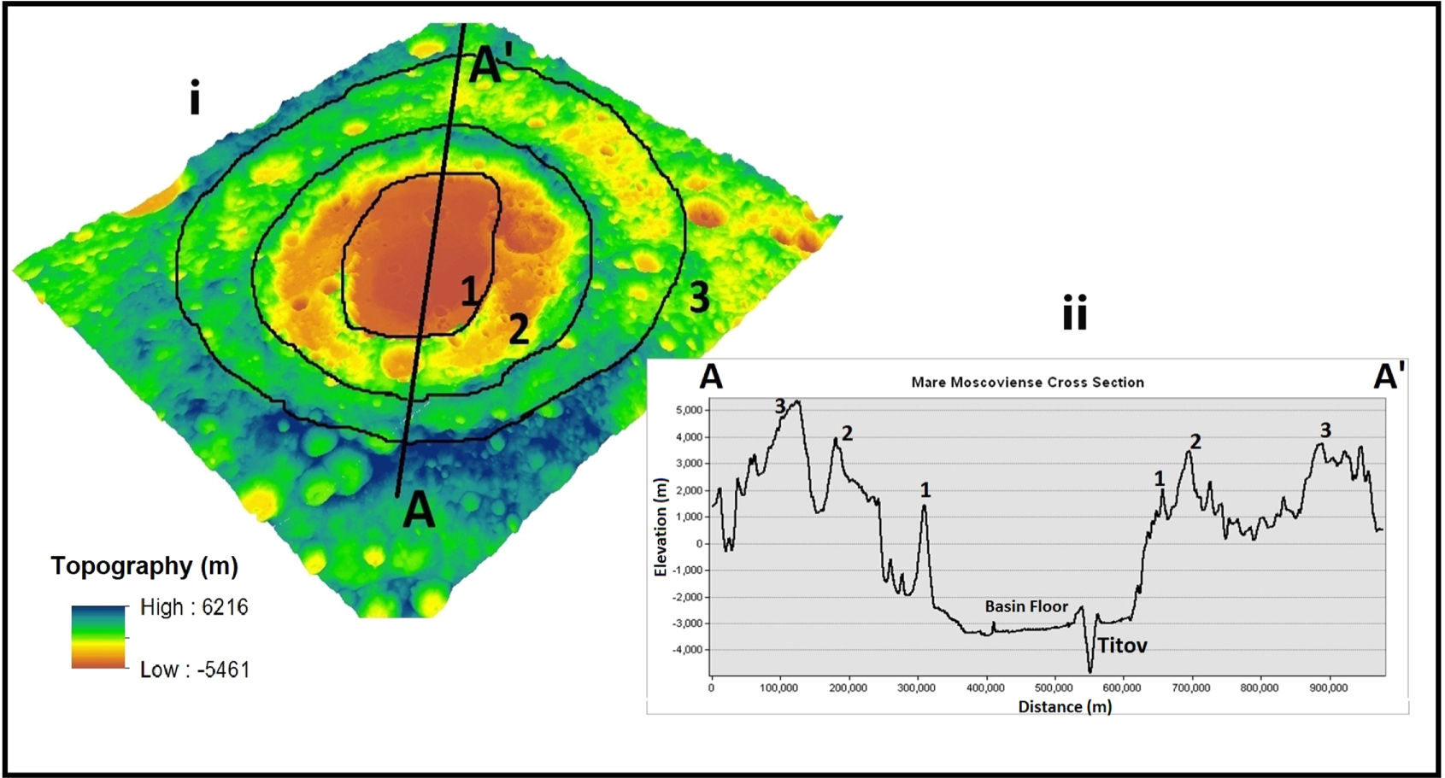Click the 600,000 distance tick label
The image size is (1445, 778).
(1122, 688)
